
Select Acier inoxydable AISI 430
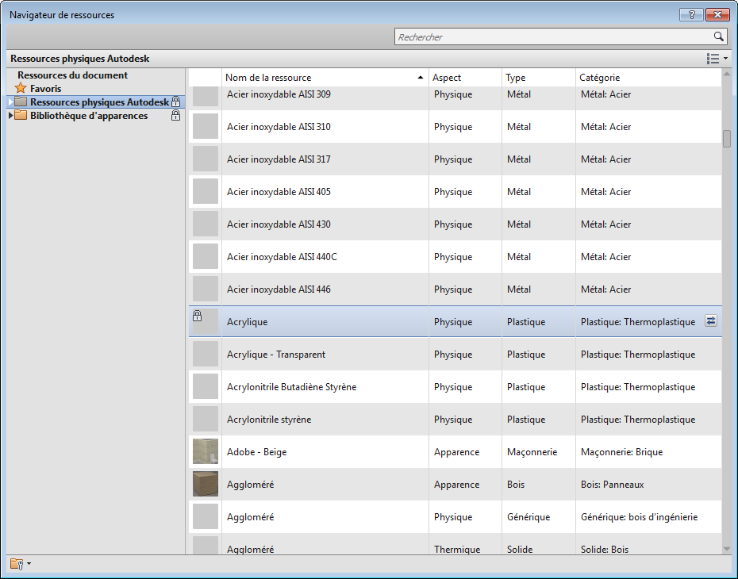pos(279,224)
